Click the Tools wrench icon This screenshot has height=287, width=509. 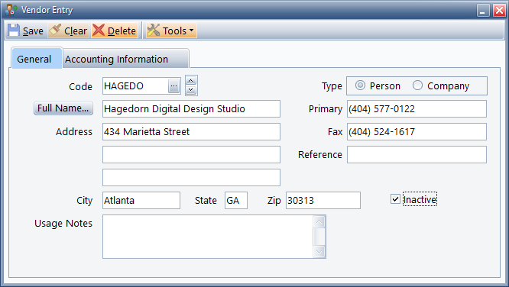[153, 31]
